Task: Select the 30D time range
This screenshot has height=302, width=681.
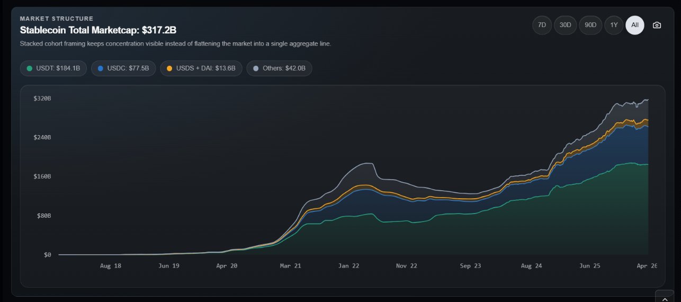Action: click(565, 25)
